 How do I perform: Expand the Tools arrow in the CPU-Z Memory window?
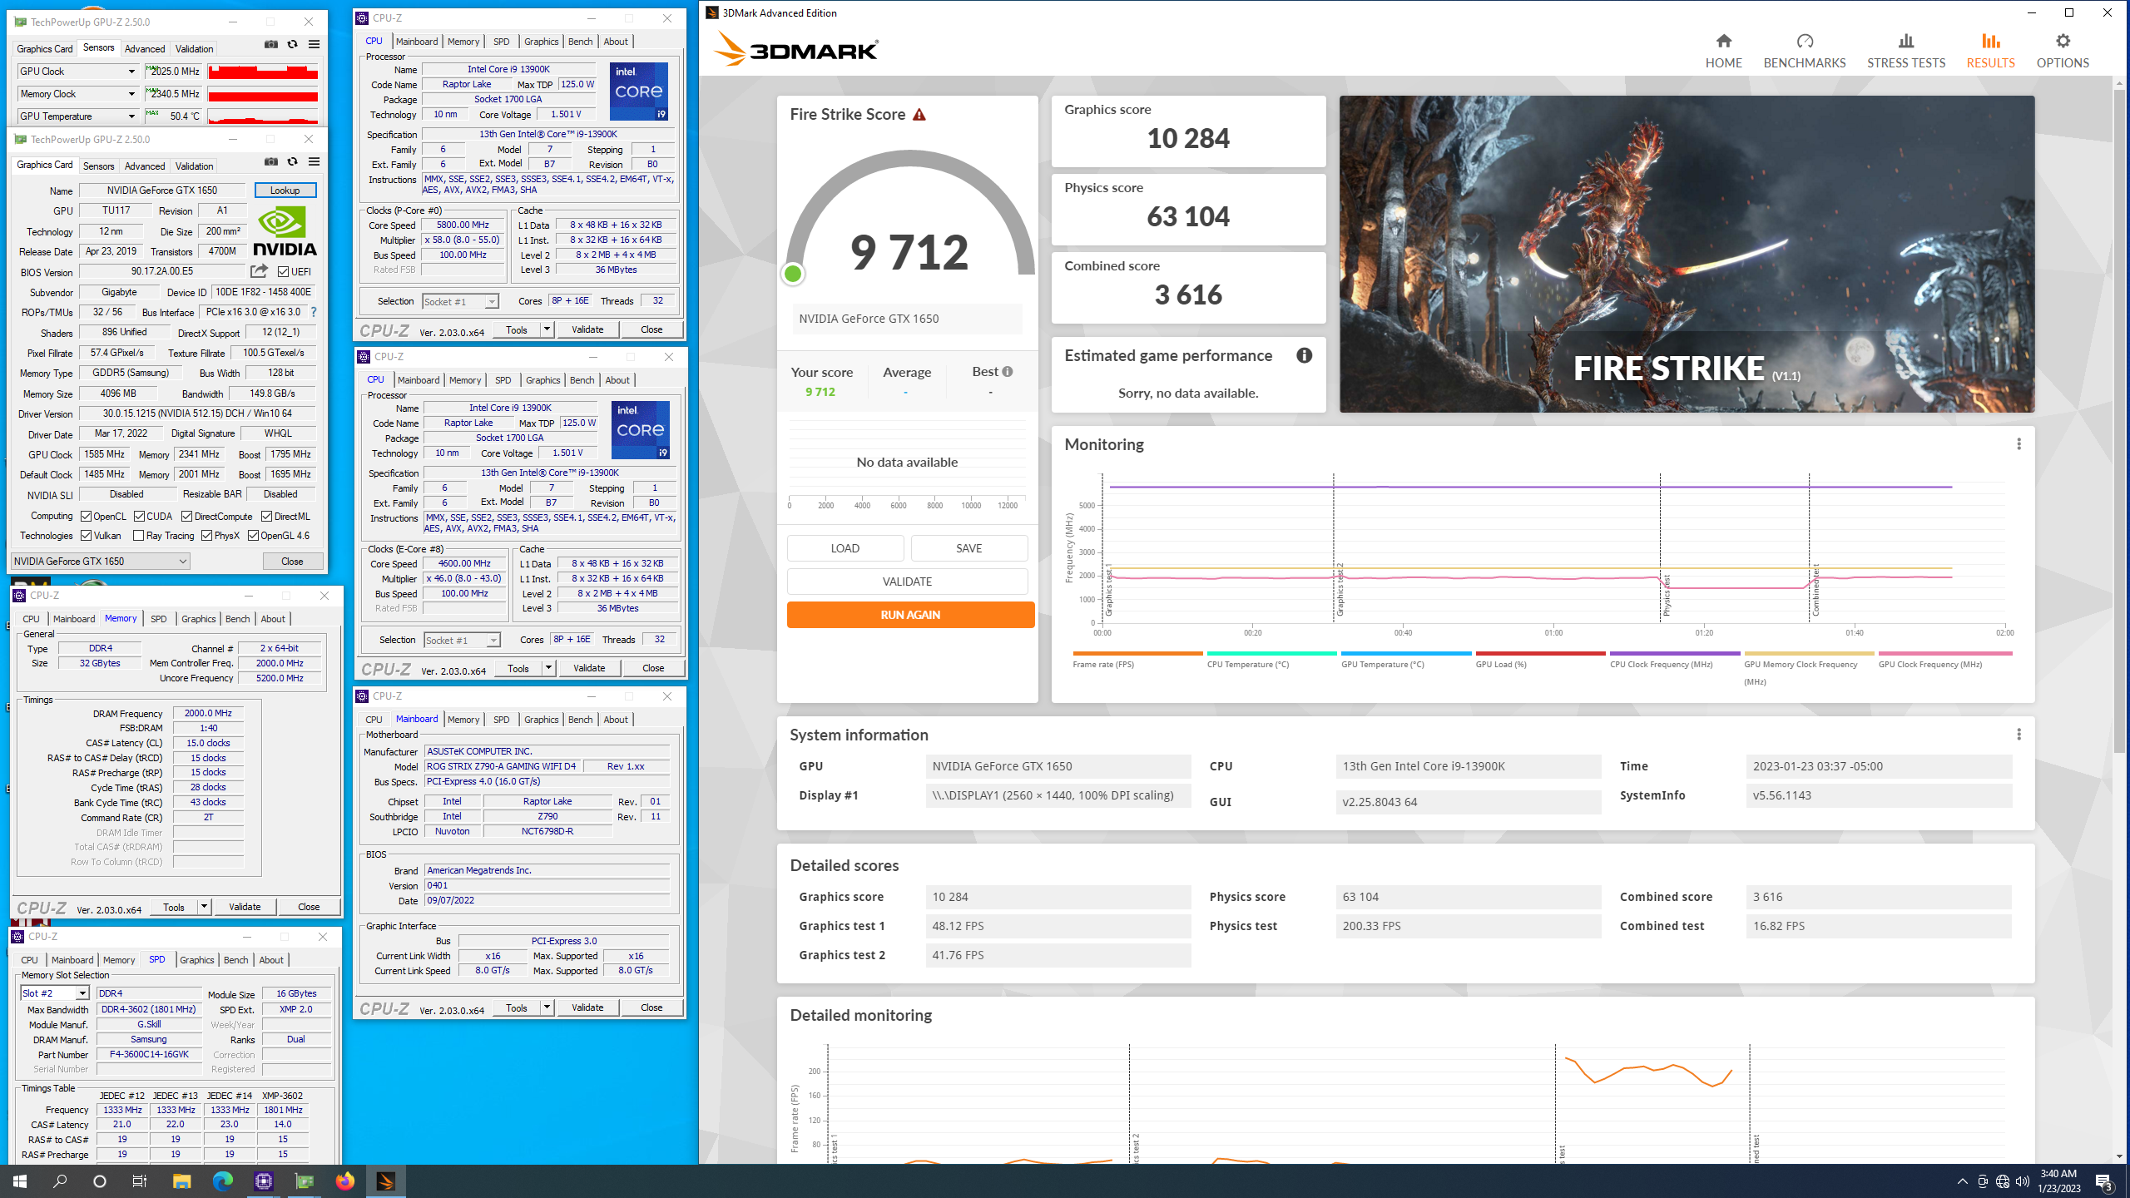click(x=204, y=907)
